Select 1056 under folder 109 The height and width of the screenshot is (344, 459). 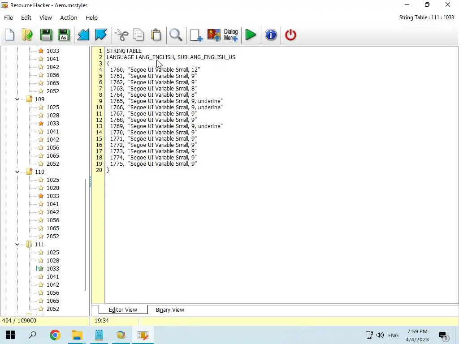[53, 148]
